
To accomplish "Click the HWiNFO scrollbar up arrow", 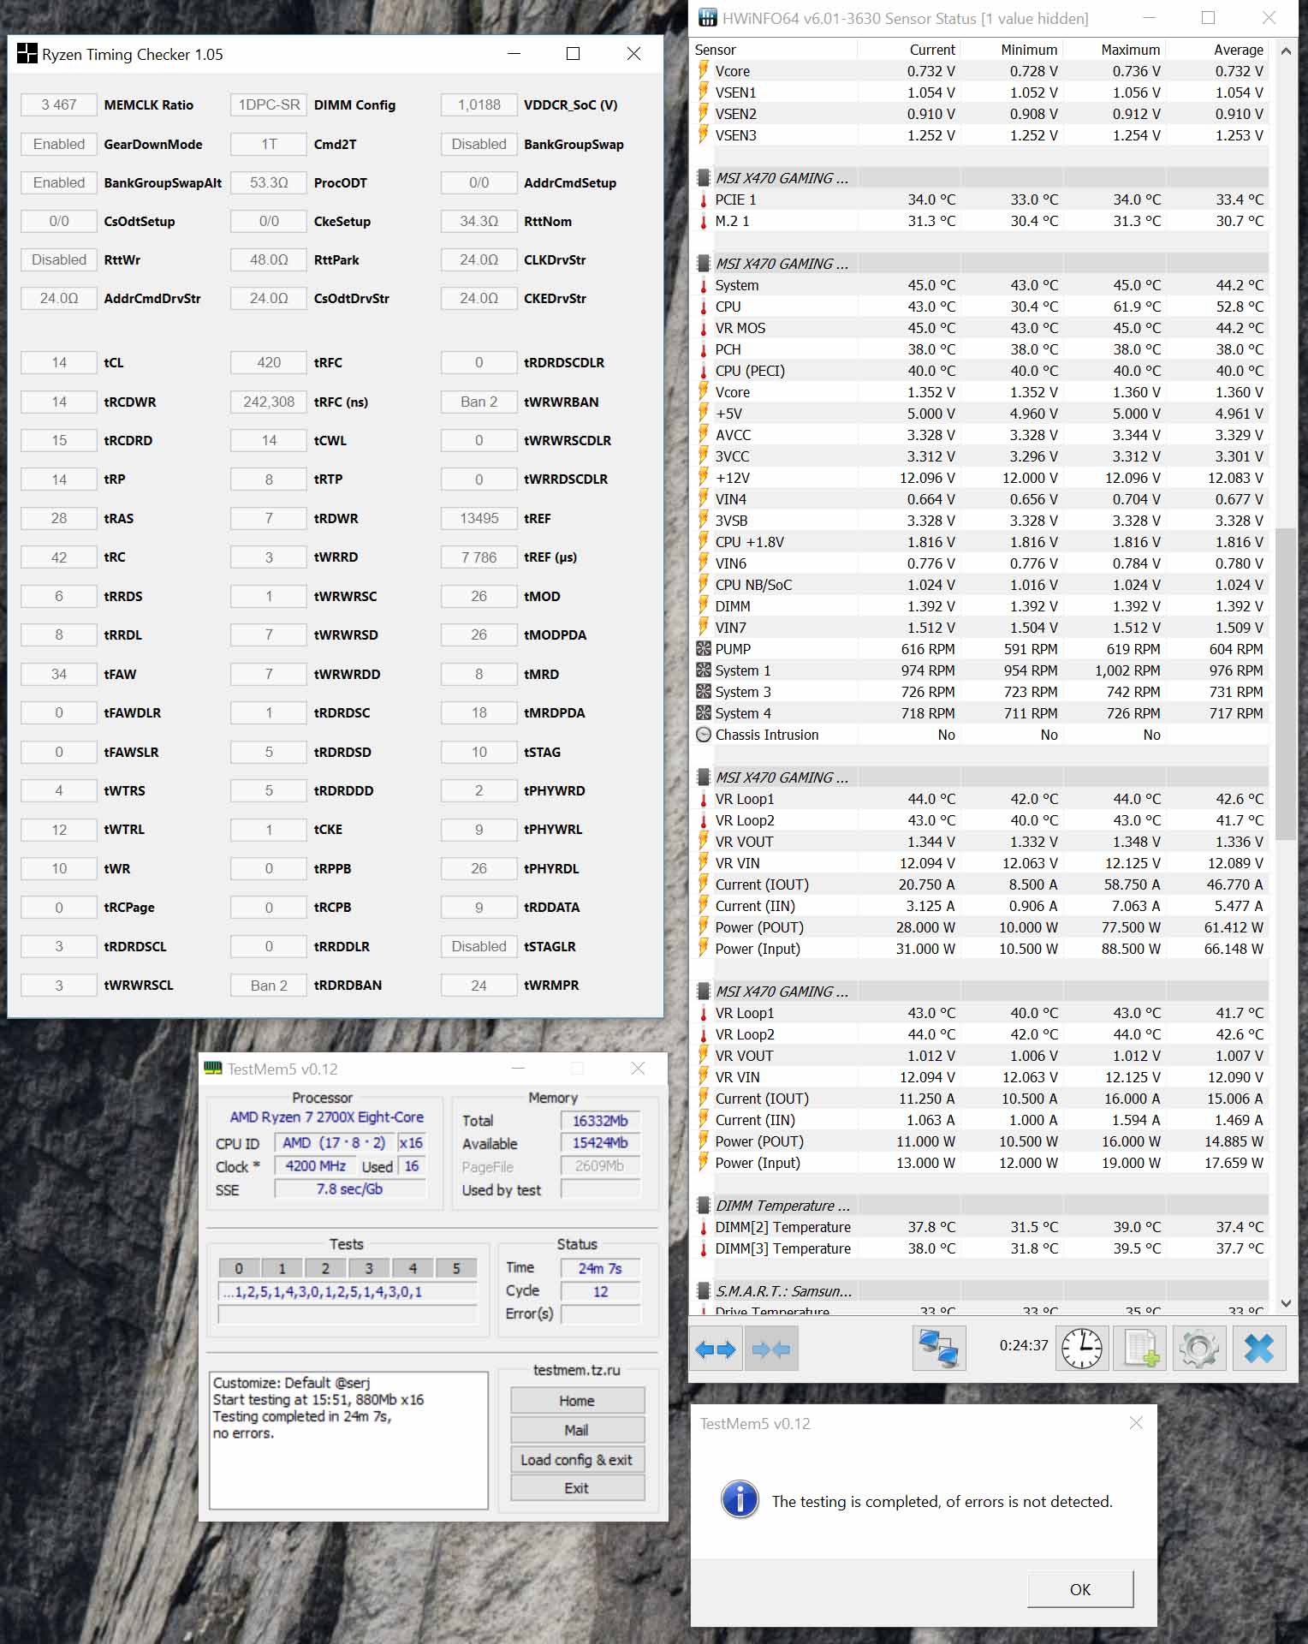I will [1286, 51].
